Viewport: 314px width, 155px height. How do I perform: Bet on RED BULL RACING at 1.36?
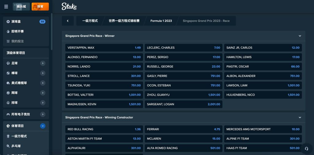coord(104,129)
